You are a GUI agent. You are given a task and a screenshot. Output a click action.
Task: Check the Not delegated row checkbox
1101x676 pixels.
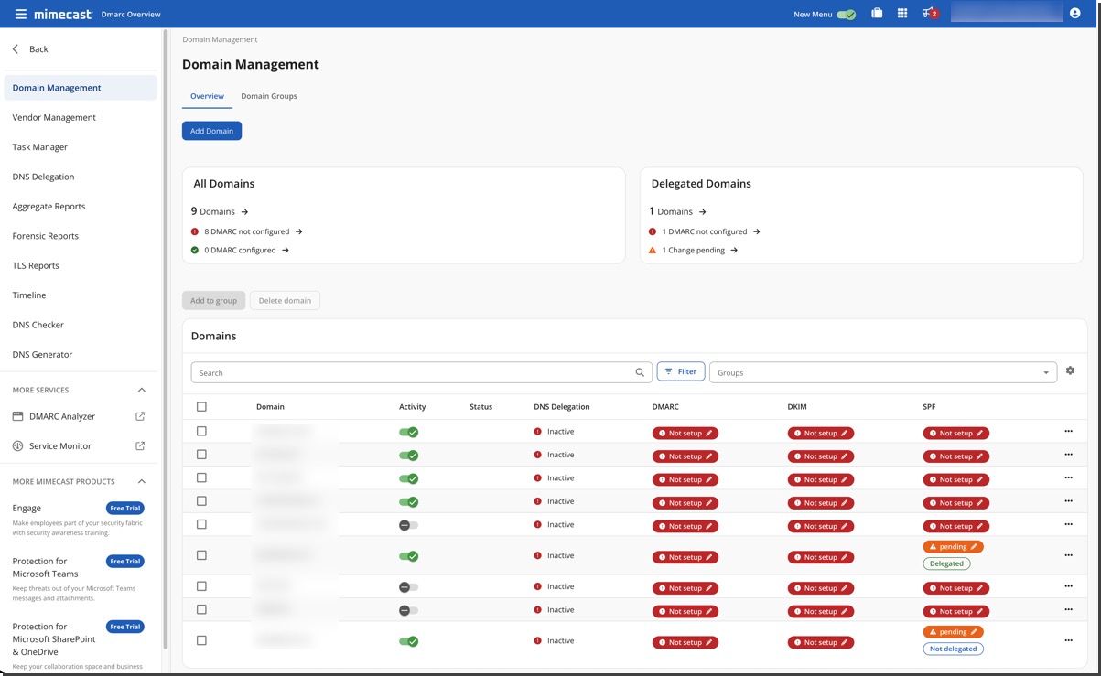pyautogui.click(x=201, y=640)
